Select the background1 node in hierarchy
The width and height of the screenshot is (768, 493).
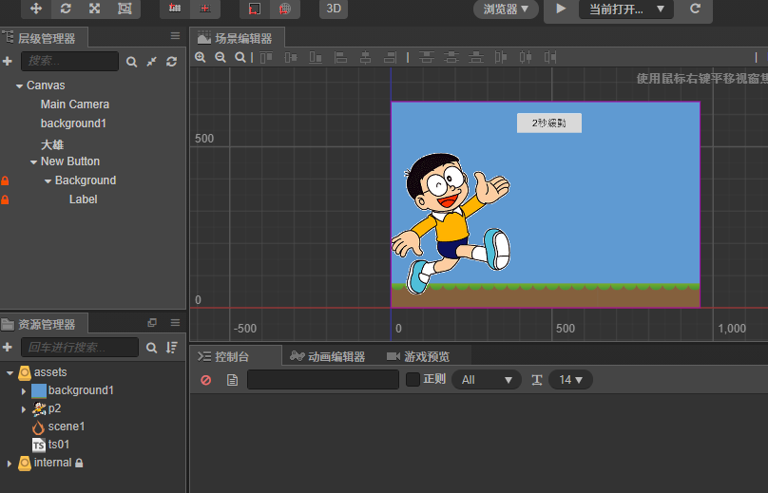pyautogui.click(x=73, y=123)
